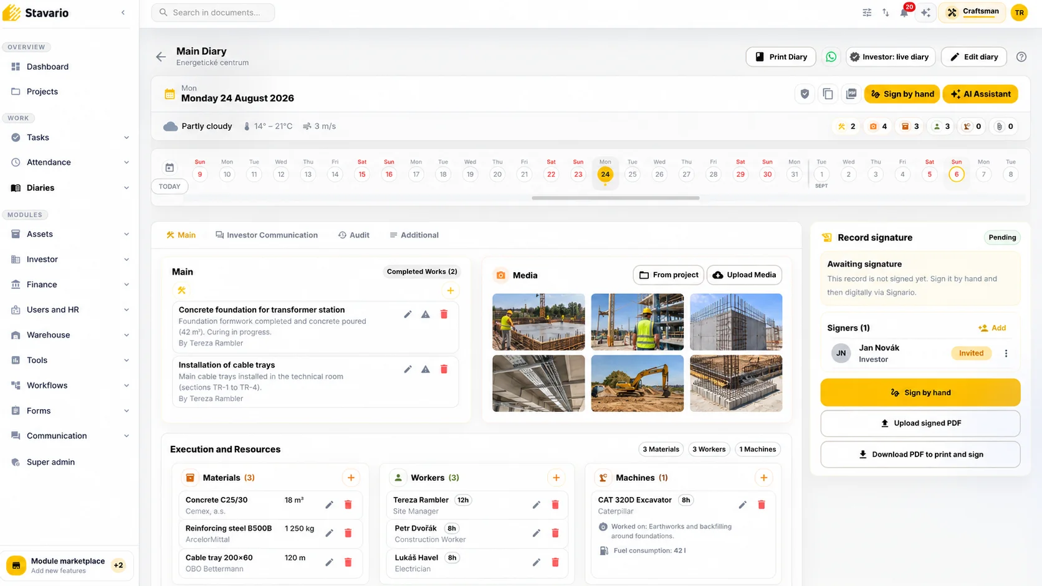1042x586 pixels.
Task: Add a signer with the Add link
Action: coord(992,328)
